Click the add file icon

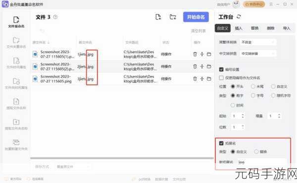tap(158, 17)
